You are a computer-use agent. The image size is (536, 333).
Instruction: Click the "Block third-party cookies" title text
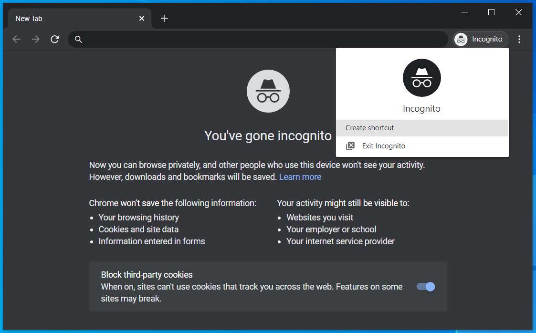pos(147,275)
